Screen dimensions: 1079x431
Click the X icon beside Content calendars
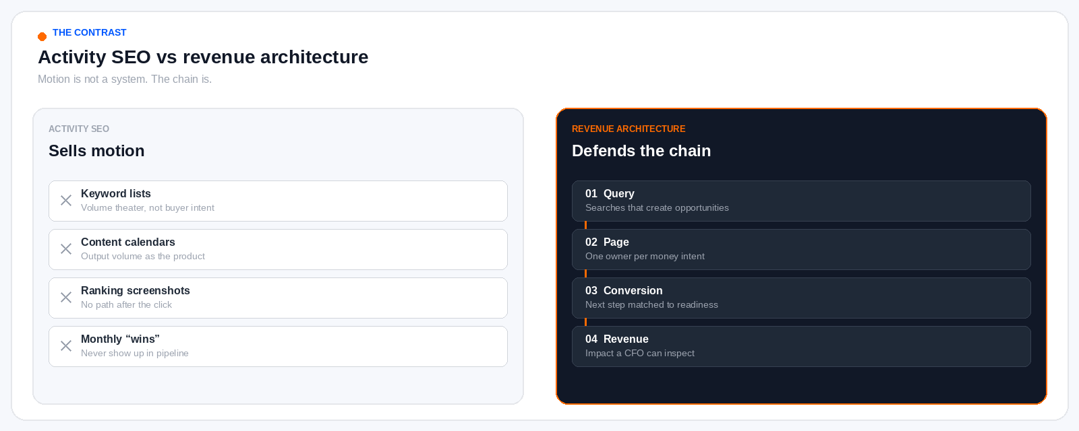66,249
